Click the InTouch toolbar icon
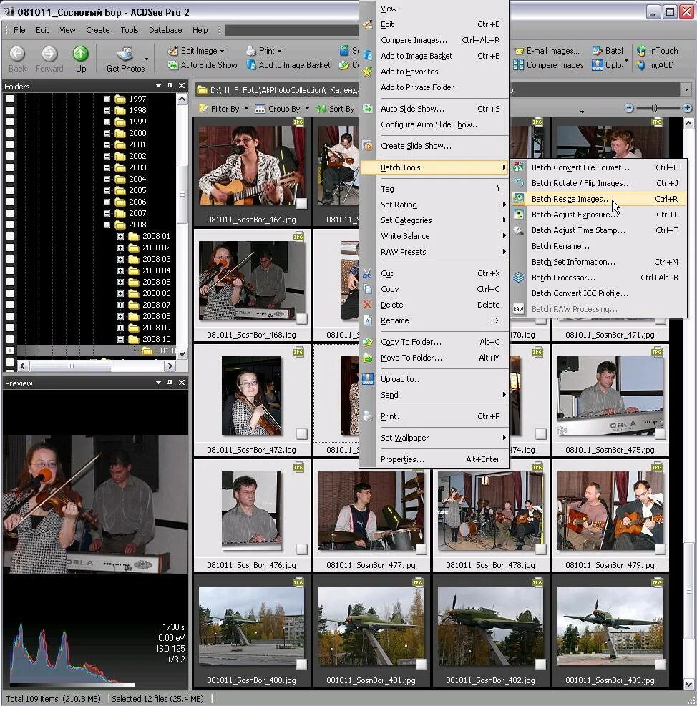Screen dimensions: 697x706 640,51
